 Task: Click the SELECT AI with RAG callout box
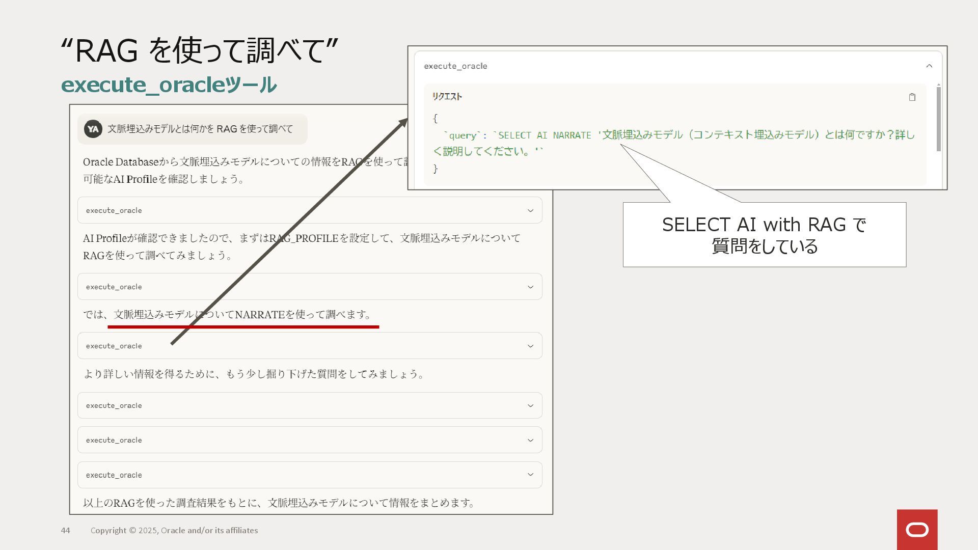pos(764,235)
